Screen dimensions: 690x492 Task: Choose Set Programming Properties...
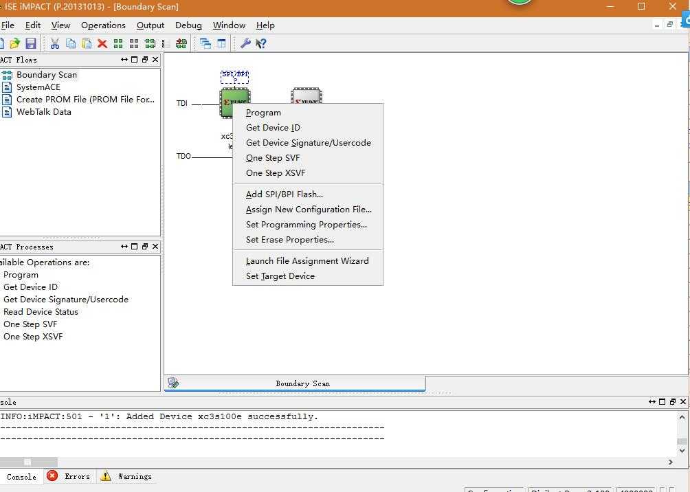(308, 225)
